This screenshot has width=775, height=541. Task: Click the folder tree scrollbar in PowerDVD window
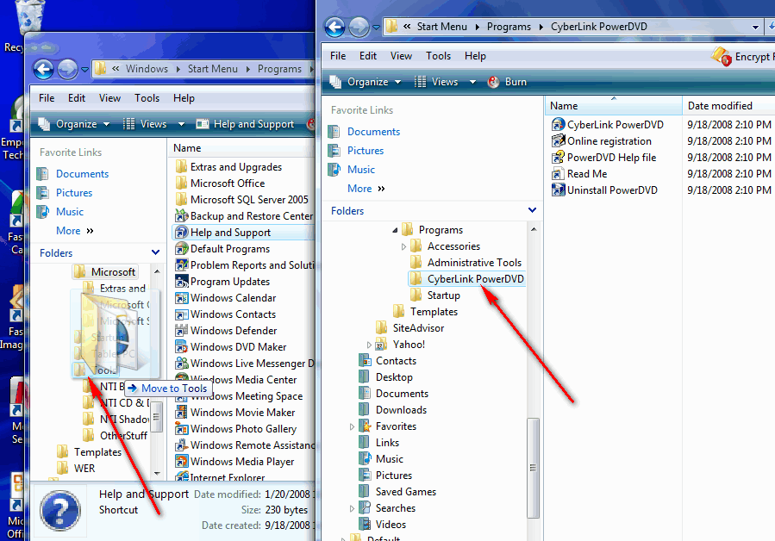[533, 468]
